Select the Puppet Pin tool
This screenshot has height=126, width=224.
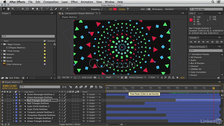coord(67,9)
